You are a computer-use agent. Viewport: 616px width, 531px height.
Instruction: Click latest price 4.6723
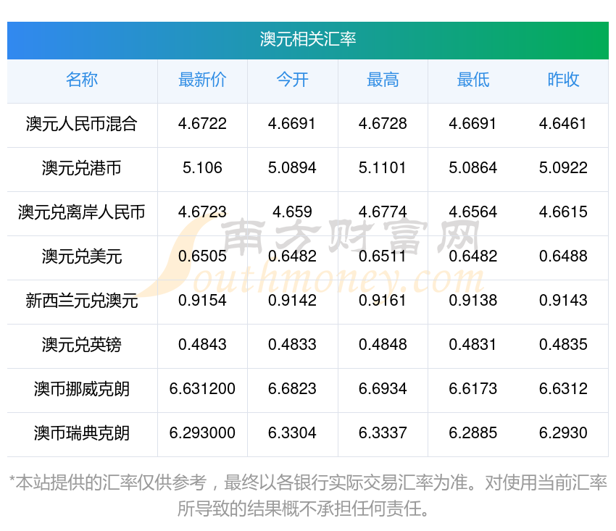point(202,212)
